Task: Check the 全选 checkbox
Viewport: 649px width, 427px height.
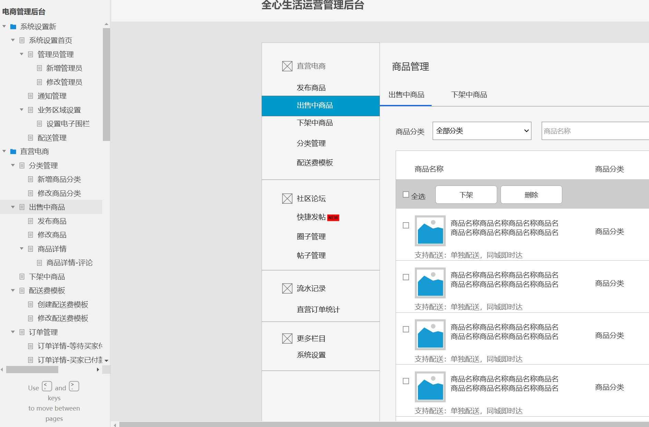Action: [406, 194]
